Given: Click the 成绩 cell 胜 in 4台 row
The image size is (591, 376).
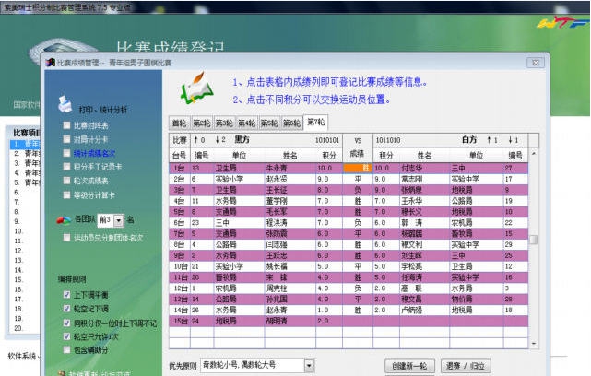Looking at the screenshot, I should [358, 201].
